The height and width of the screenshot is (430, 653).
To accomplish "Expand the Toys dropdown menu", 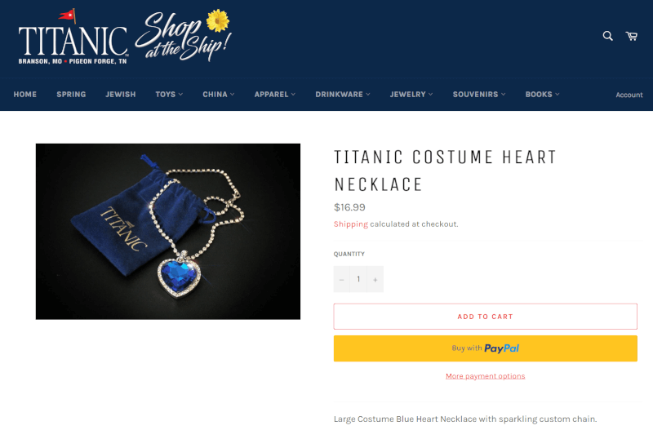I will [169, 95].
